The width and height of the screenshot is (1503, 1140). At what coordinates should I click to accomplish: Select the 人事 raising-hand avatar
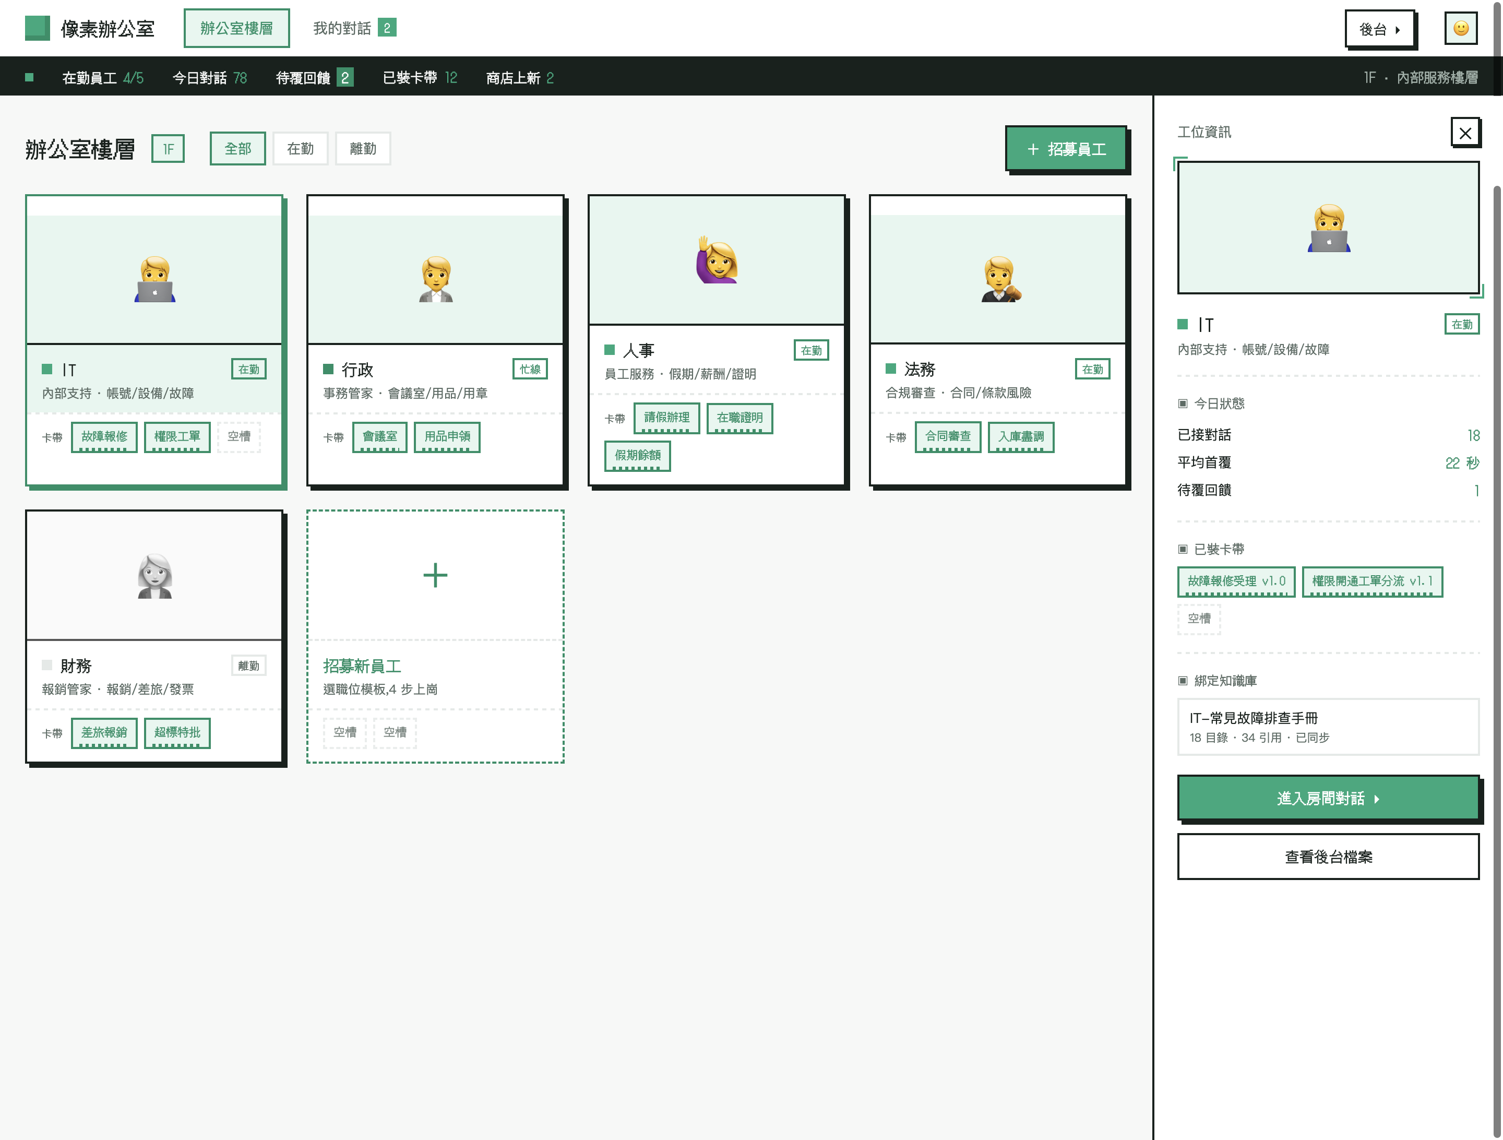[x=717, y=259]
